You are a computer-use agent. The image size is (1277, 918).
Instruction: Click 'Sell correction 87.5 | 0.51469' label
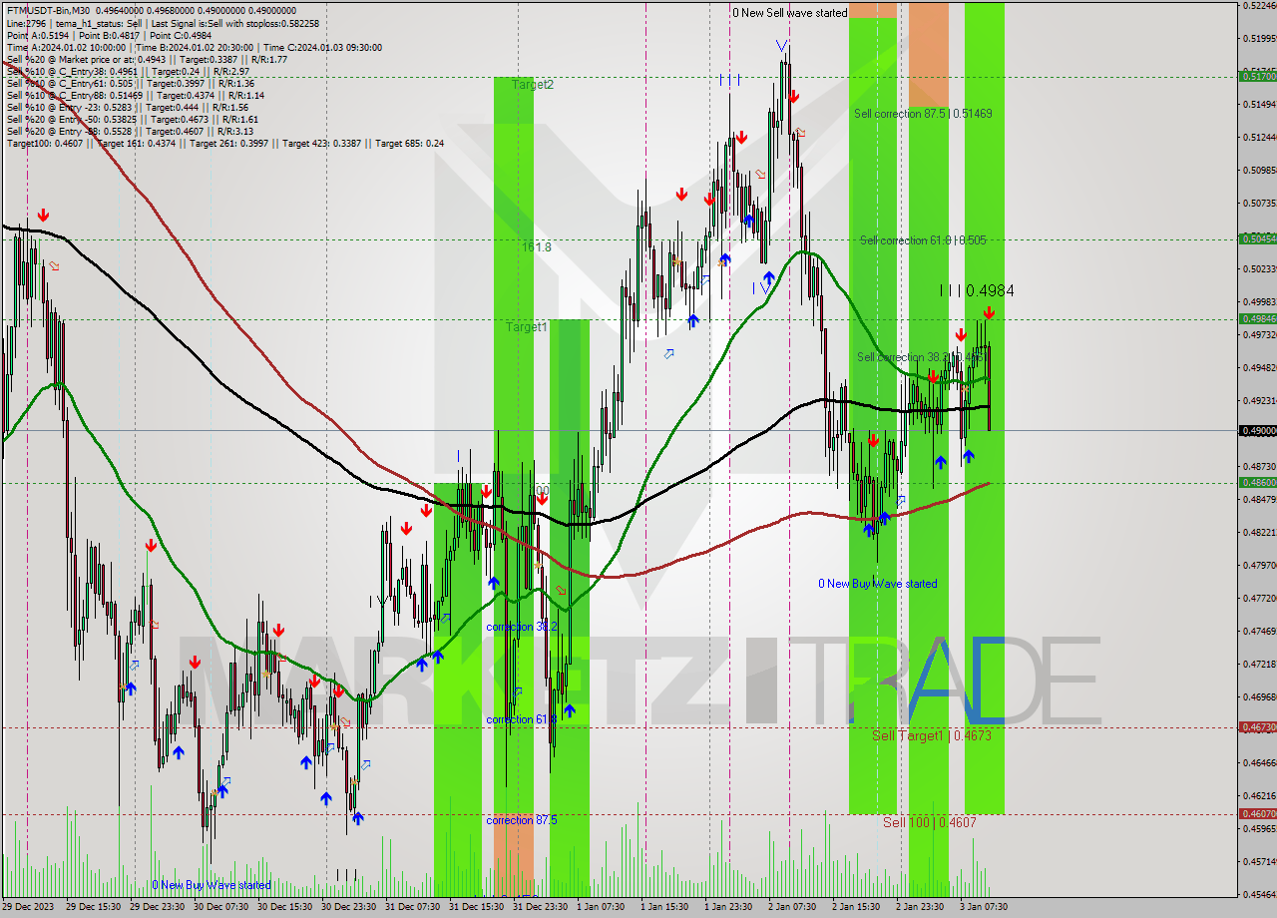[923, 114]
